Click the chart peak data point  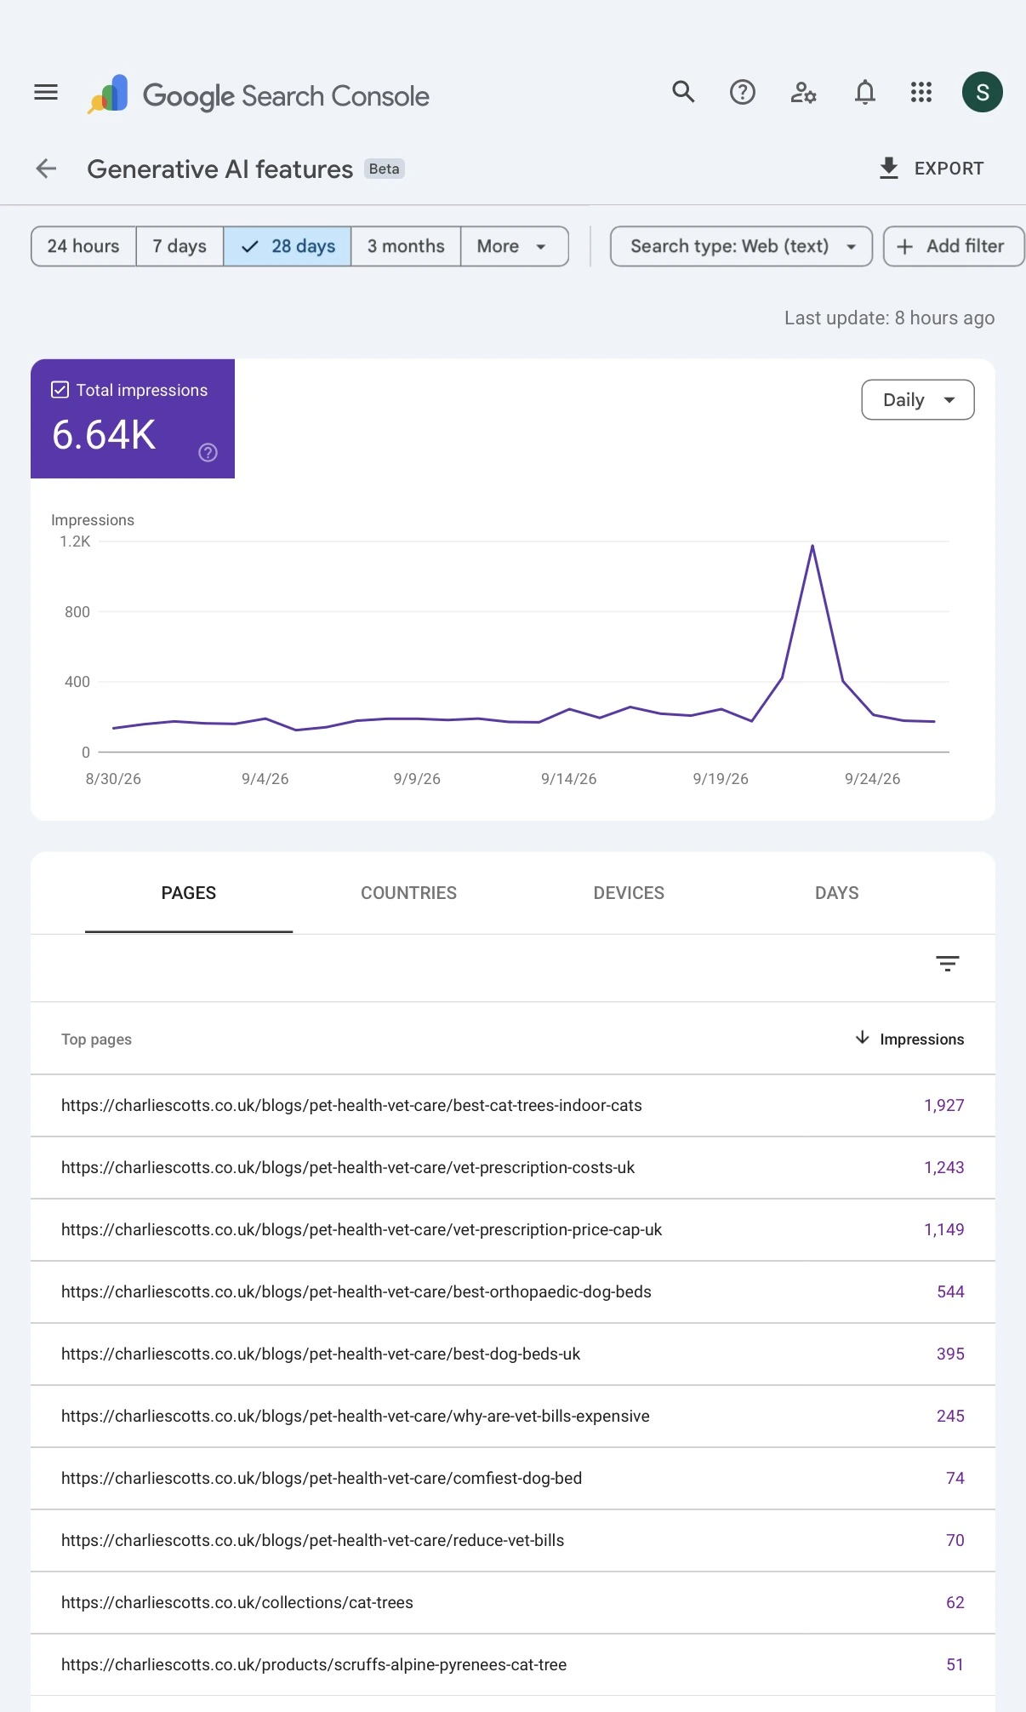812,546
